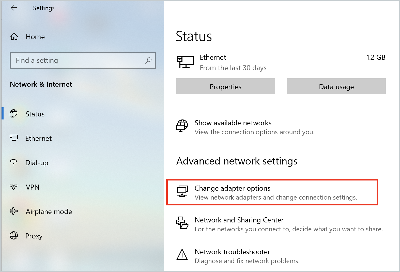Click the Proxy globe icon

13,236
